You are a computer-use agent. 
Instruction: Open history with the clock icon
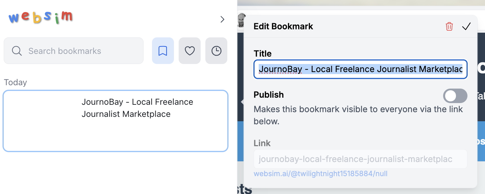pos(216,51)
